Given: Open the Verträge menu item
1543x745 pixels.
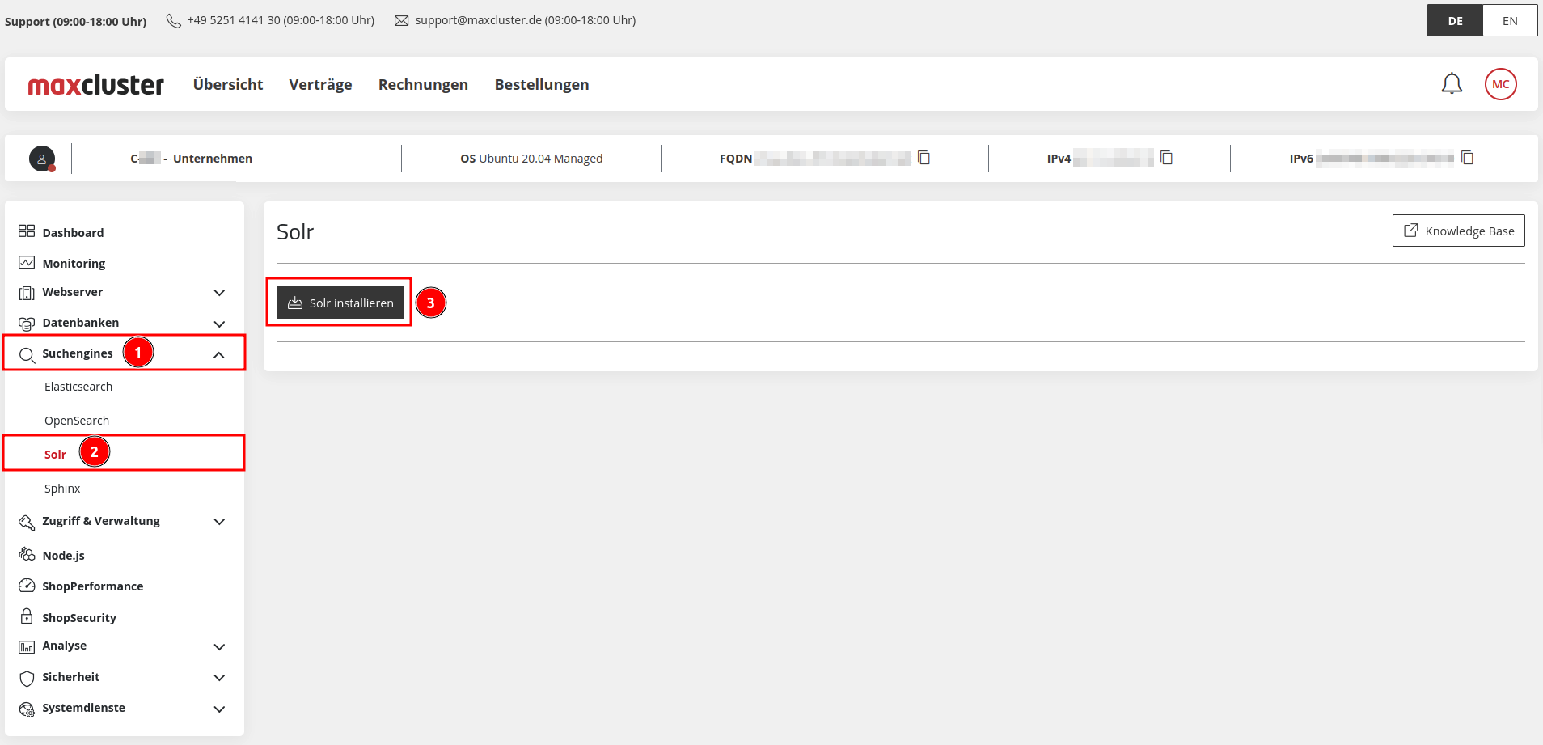Looking at the screenshot, I should [320, 84].
